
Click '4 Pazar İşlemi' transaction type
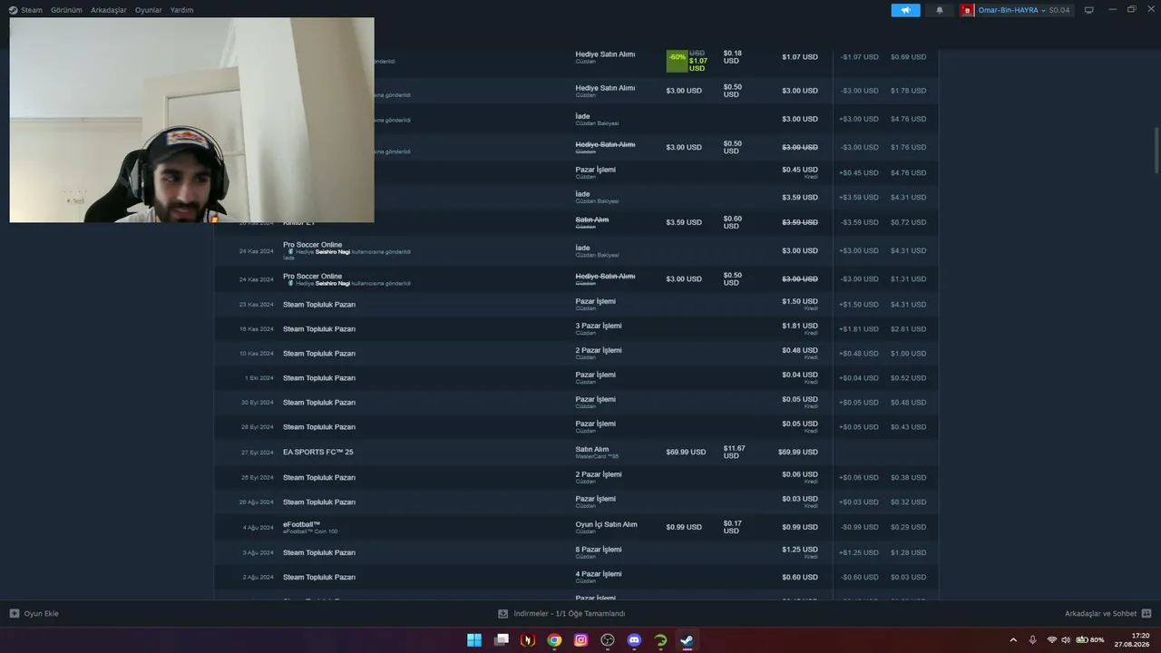(x=599, y=574)
